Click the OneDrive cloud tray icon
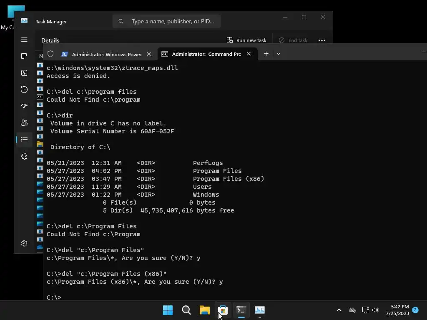427x320 pixels. click(x=352, y=310)
